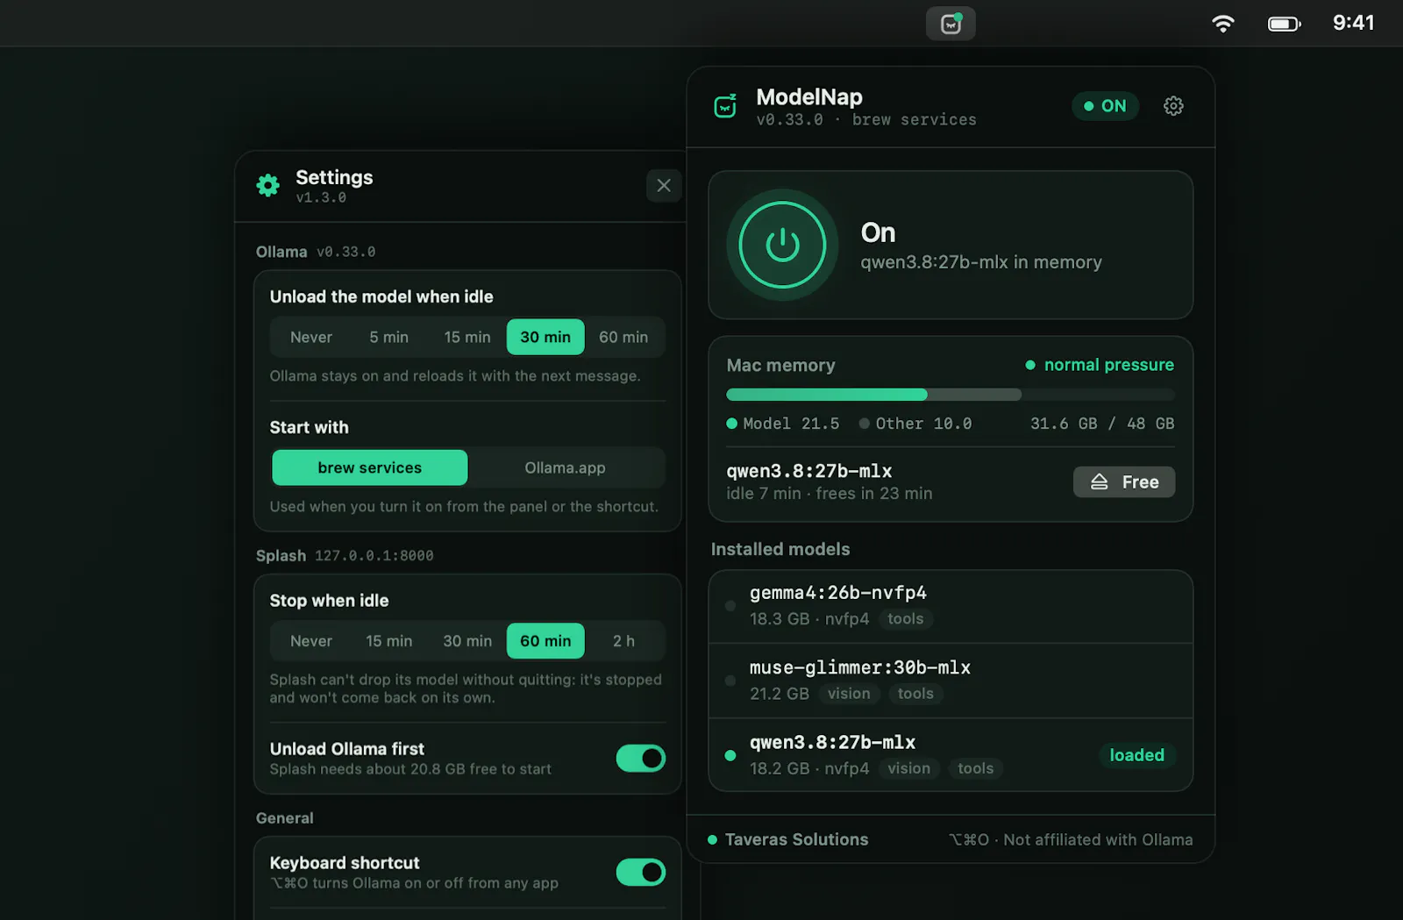Image resolution: width=1403 pixels, height=920 pixels.
Task: Set Ollama unload idle time to 5 min
Action: pos(388,337)
